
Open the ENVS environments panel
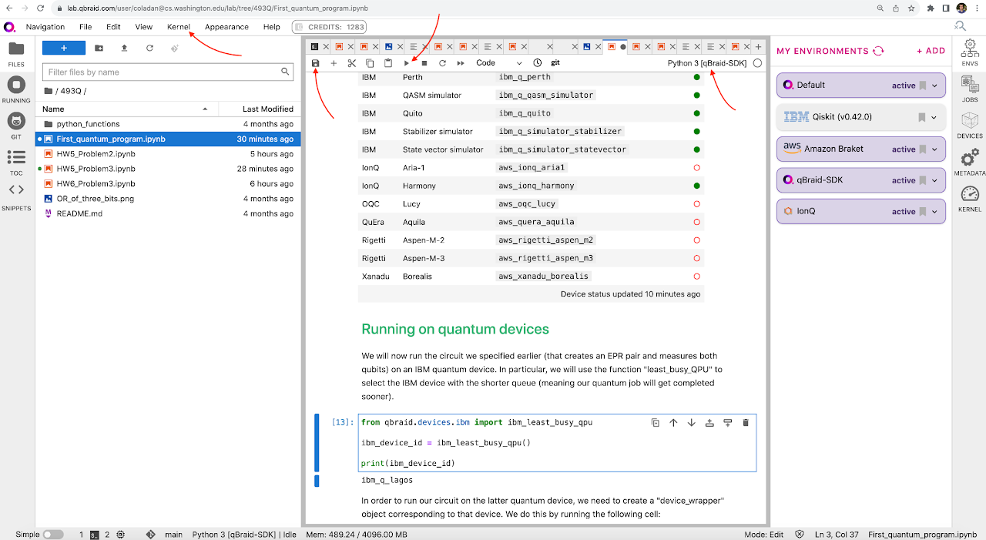click(x=970, y=54)
